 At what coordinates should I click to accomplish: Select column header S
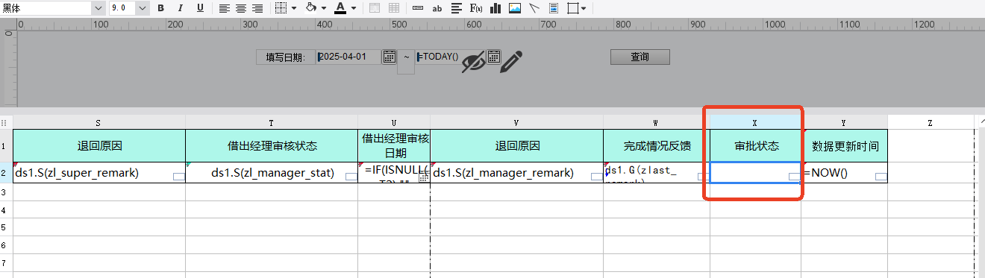click(99, 122)
